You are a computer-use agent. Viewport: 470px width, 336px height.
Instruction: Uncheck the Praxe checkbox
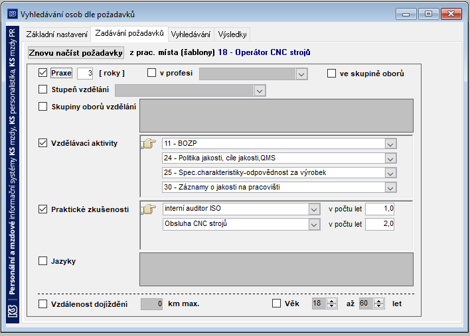coord(43,73)
